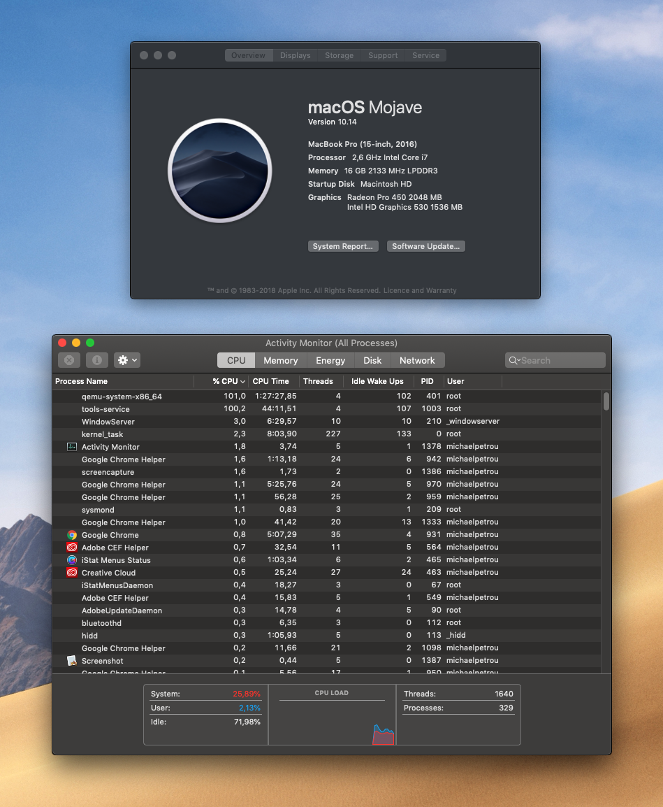Close the Activity Monitor window
Viewport: 663px width, 807px height.
pyautogui.click(x=62, y=343)
